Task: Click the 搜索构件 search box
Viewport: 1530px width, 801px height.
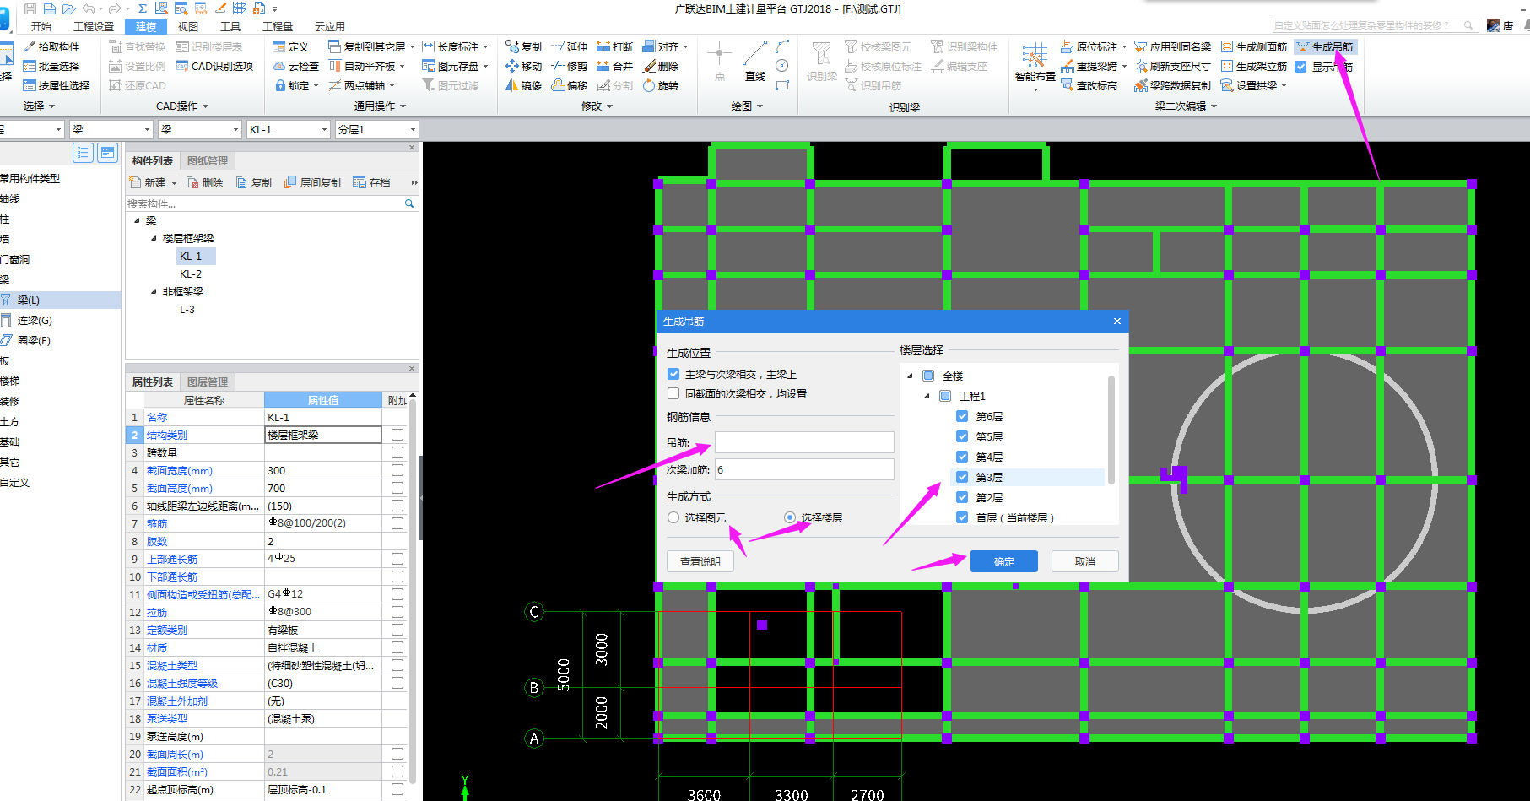Action: pyautogui.click(x=270, y=203)
